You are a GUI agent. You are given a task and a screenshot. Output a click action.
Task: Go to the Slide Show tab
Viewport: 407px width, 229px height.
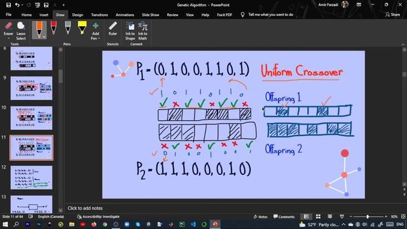tap(151, 15)
